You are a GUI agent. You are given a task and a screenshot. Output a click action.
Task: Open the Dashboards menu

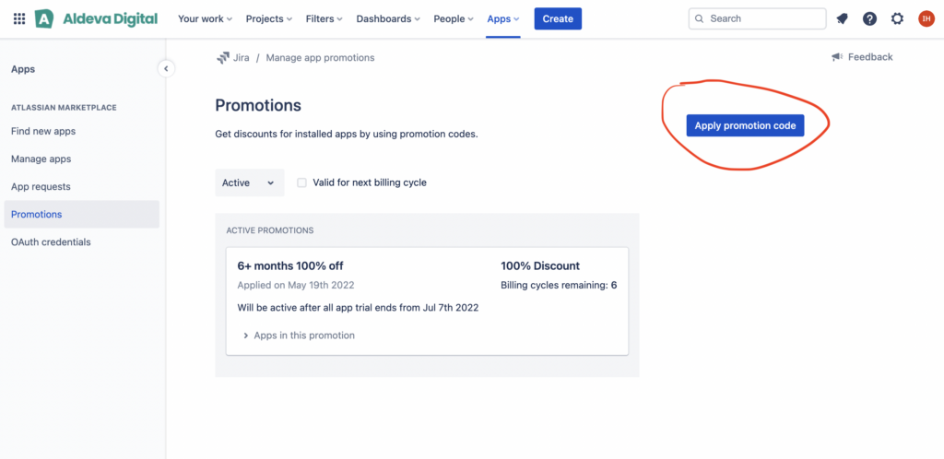pos(388,18)
